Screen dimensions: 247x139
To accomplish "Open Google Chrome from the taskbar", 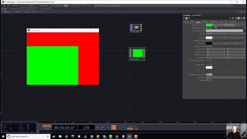I will (x=92, y=136).
